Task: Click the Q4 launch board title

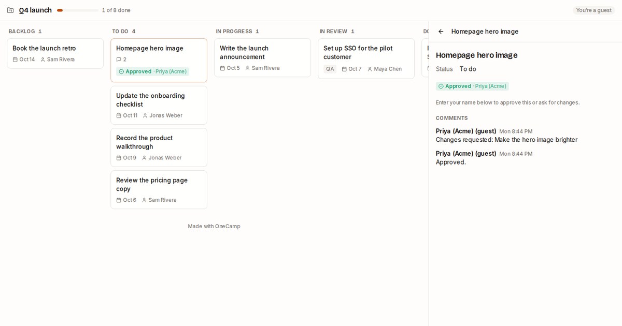Action: (35, 10)
